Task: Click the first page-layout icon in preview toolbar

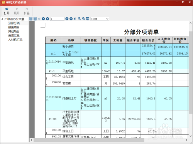Action: point(31,19)
